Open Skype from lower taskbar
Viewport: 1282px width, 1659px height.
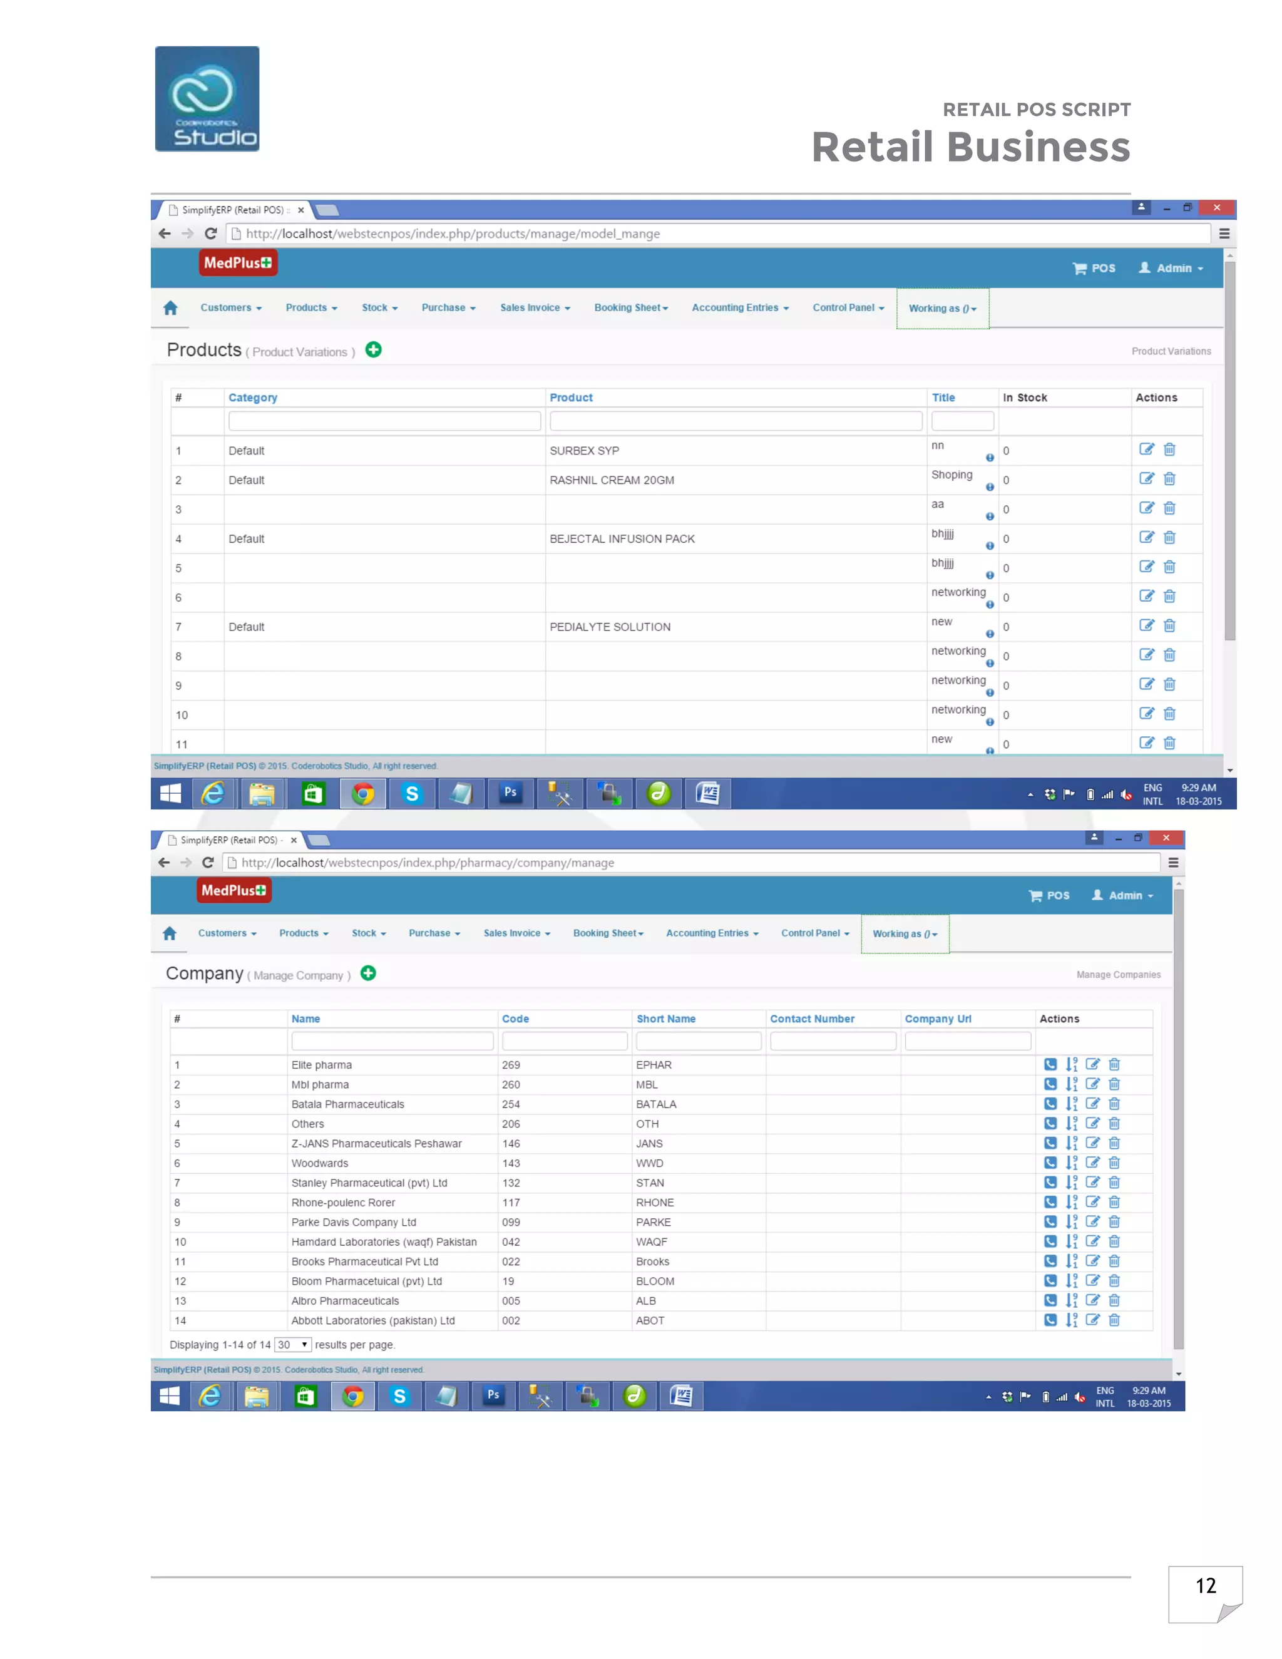(x=399, y=1396)
